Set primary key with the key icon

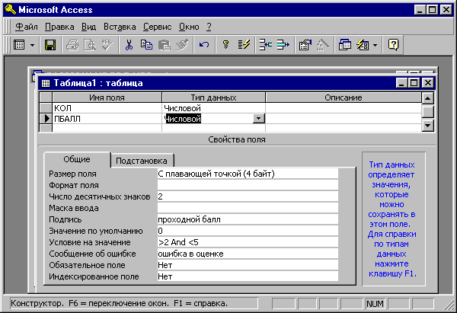tap(226, 46)
